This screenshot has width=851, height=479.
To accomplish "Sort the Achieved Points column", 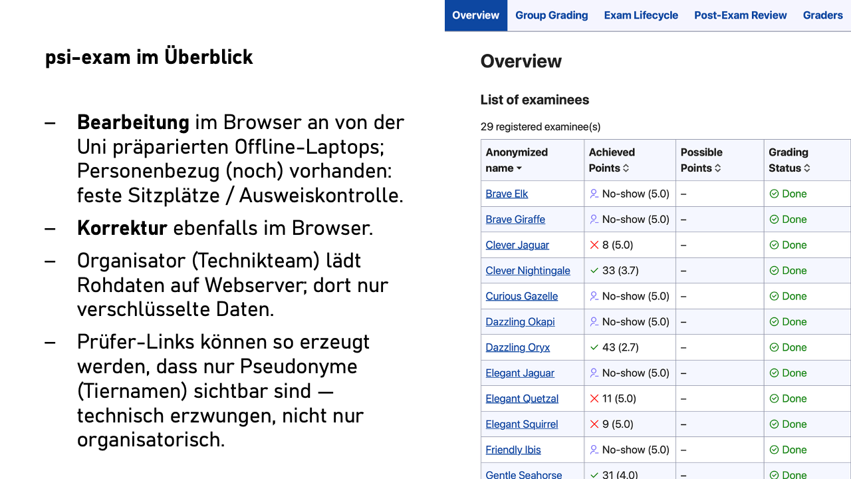I will (x=626, y=169).
